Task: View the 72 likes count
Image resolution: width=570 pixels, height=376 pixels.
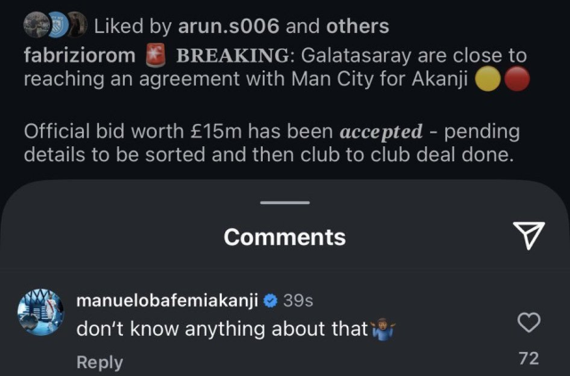Action: [529, 358]
